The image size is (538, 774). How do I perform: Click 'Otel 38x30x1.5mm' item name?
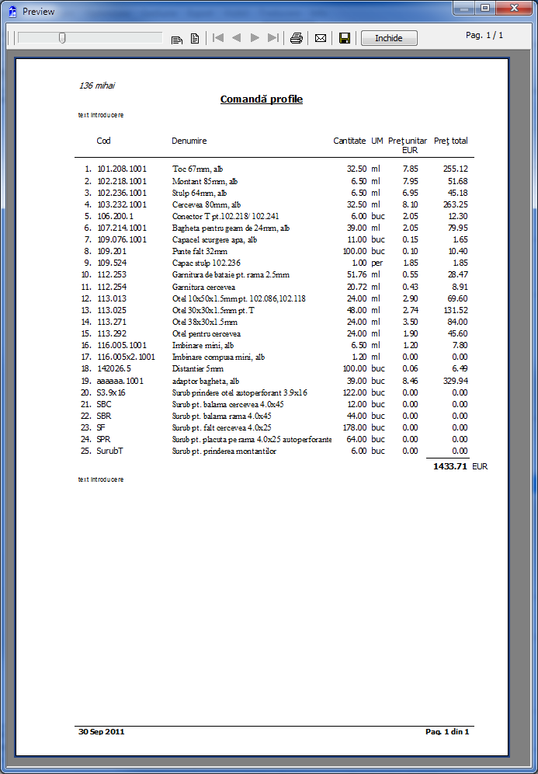[205, 322]
